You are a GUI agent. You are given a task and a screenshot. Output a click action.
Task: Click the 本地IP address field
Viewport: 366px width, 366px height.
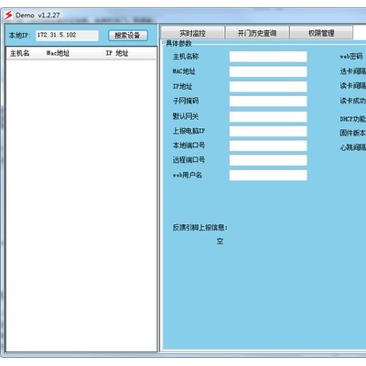[x=67, y=35]
